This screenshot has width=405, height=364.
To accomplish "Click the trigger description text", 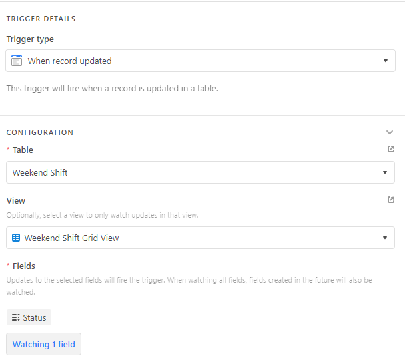I will pos(113,89).
